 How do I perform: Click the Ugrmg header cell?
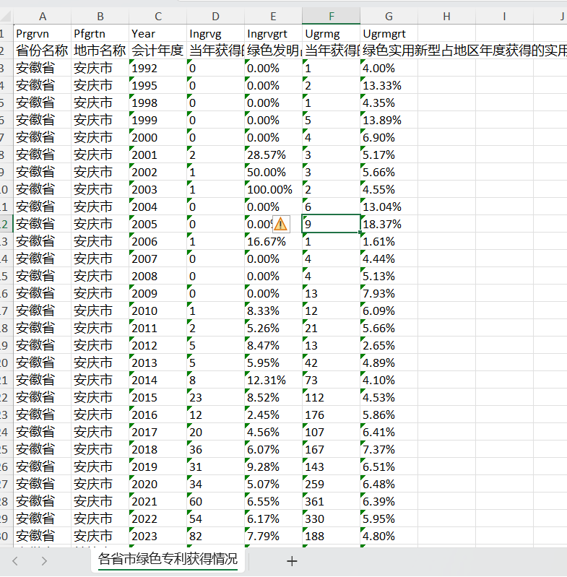coord(331,33)
